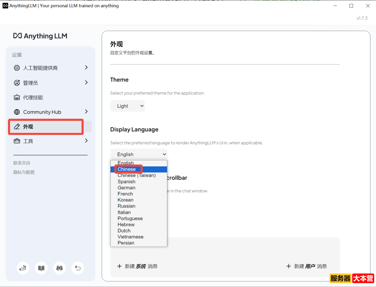This screenshot has width=376, height=287.
Task: Close the AnythingLLM window
Action: point(368,6)
